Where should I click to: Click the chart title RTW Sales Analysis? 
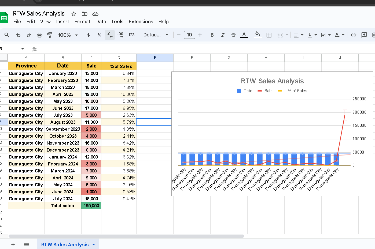pyautogui.click(x=272, y=81)
